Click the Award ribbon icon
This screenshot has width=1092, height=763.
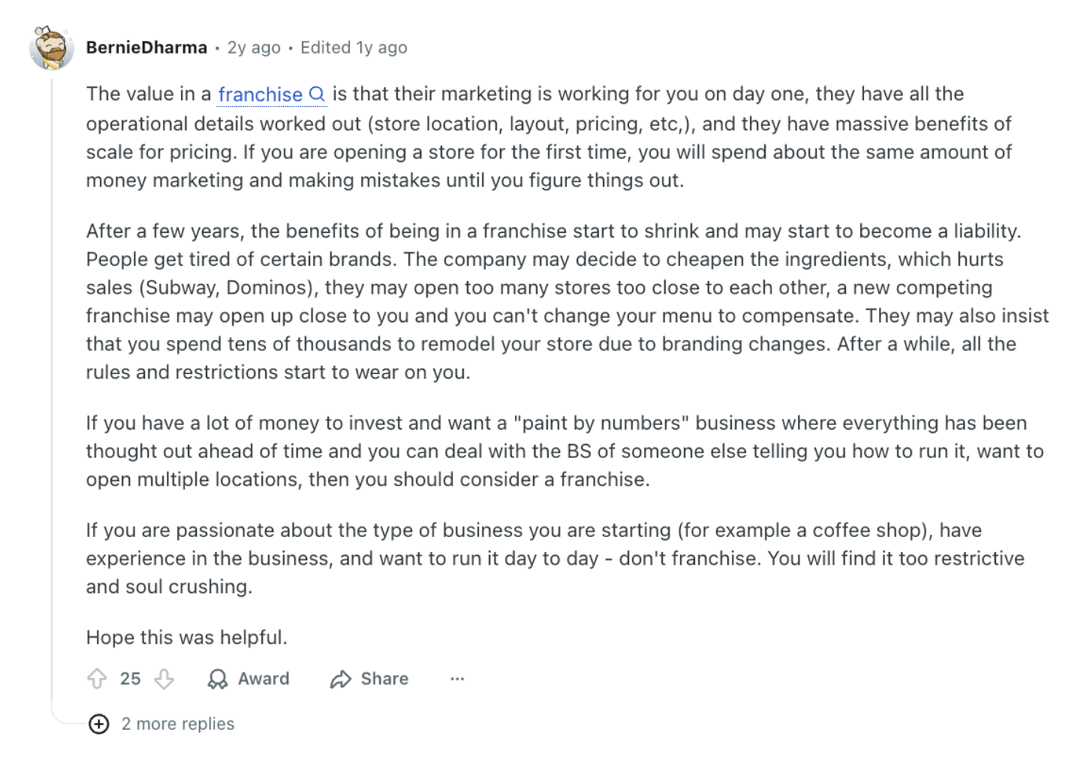tap(217, 678)
